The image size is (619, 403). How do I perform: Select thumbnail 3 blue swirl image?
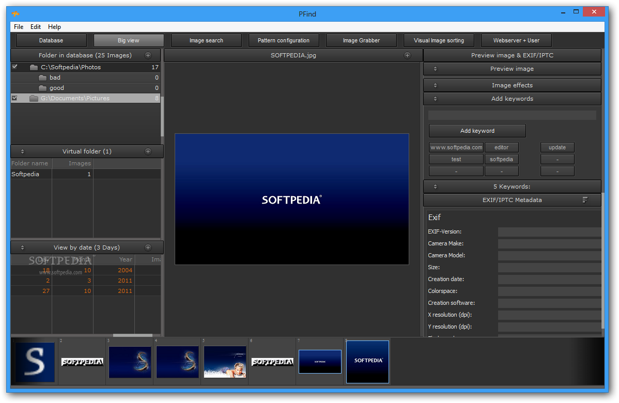click(x=130, y=362)
